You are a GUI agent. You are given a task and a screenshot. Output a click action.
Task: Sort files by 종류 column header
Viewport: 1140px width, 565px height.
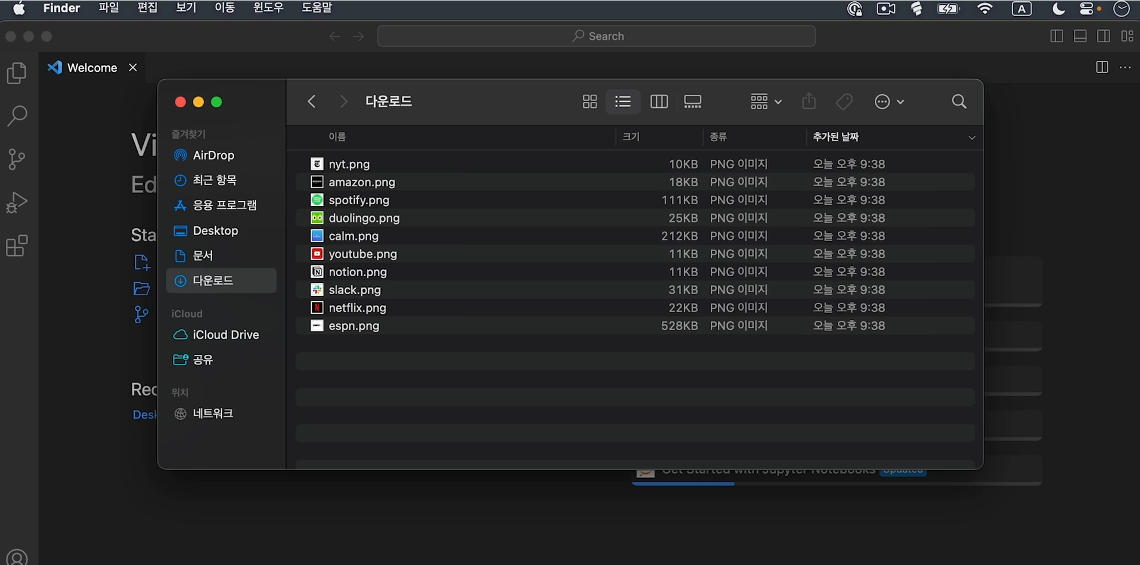click(x=718, y=137)
